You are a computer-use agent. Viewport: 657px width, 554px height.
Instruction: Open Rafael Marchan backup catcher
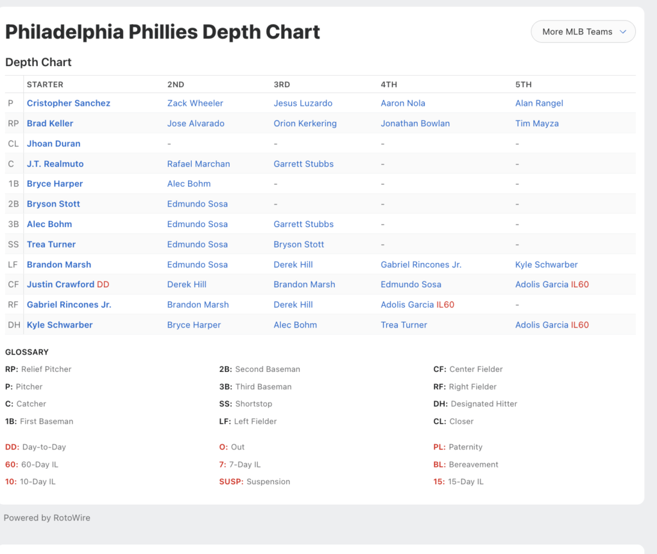click(198, 164)
